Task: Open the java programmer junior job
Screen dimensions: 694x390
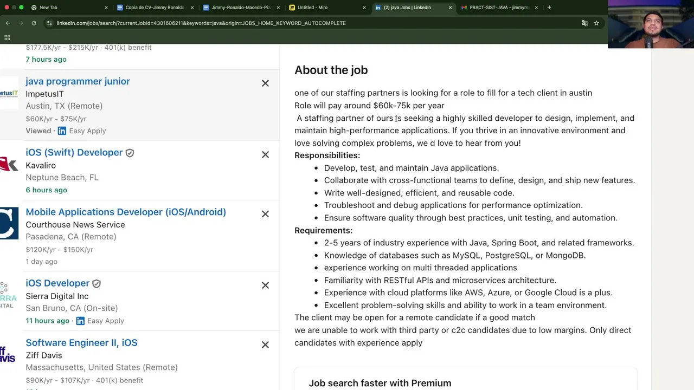Action: tap(78, 81)
